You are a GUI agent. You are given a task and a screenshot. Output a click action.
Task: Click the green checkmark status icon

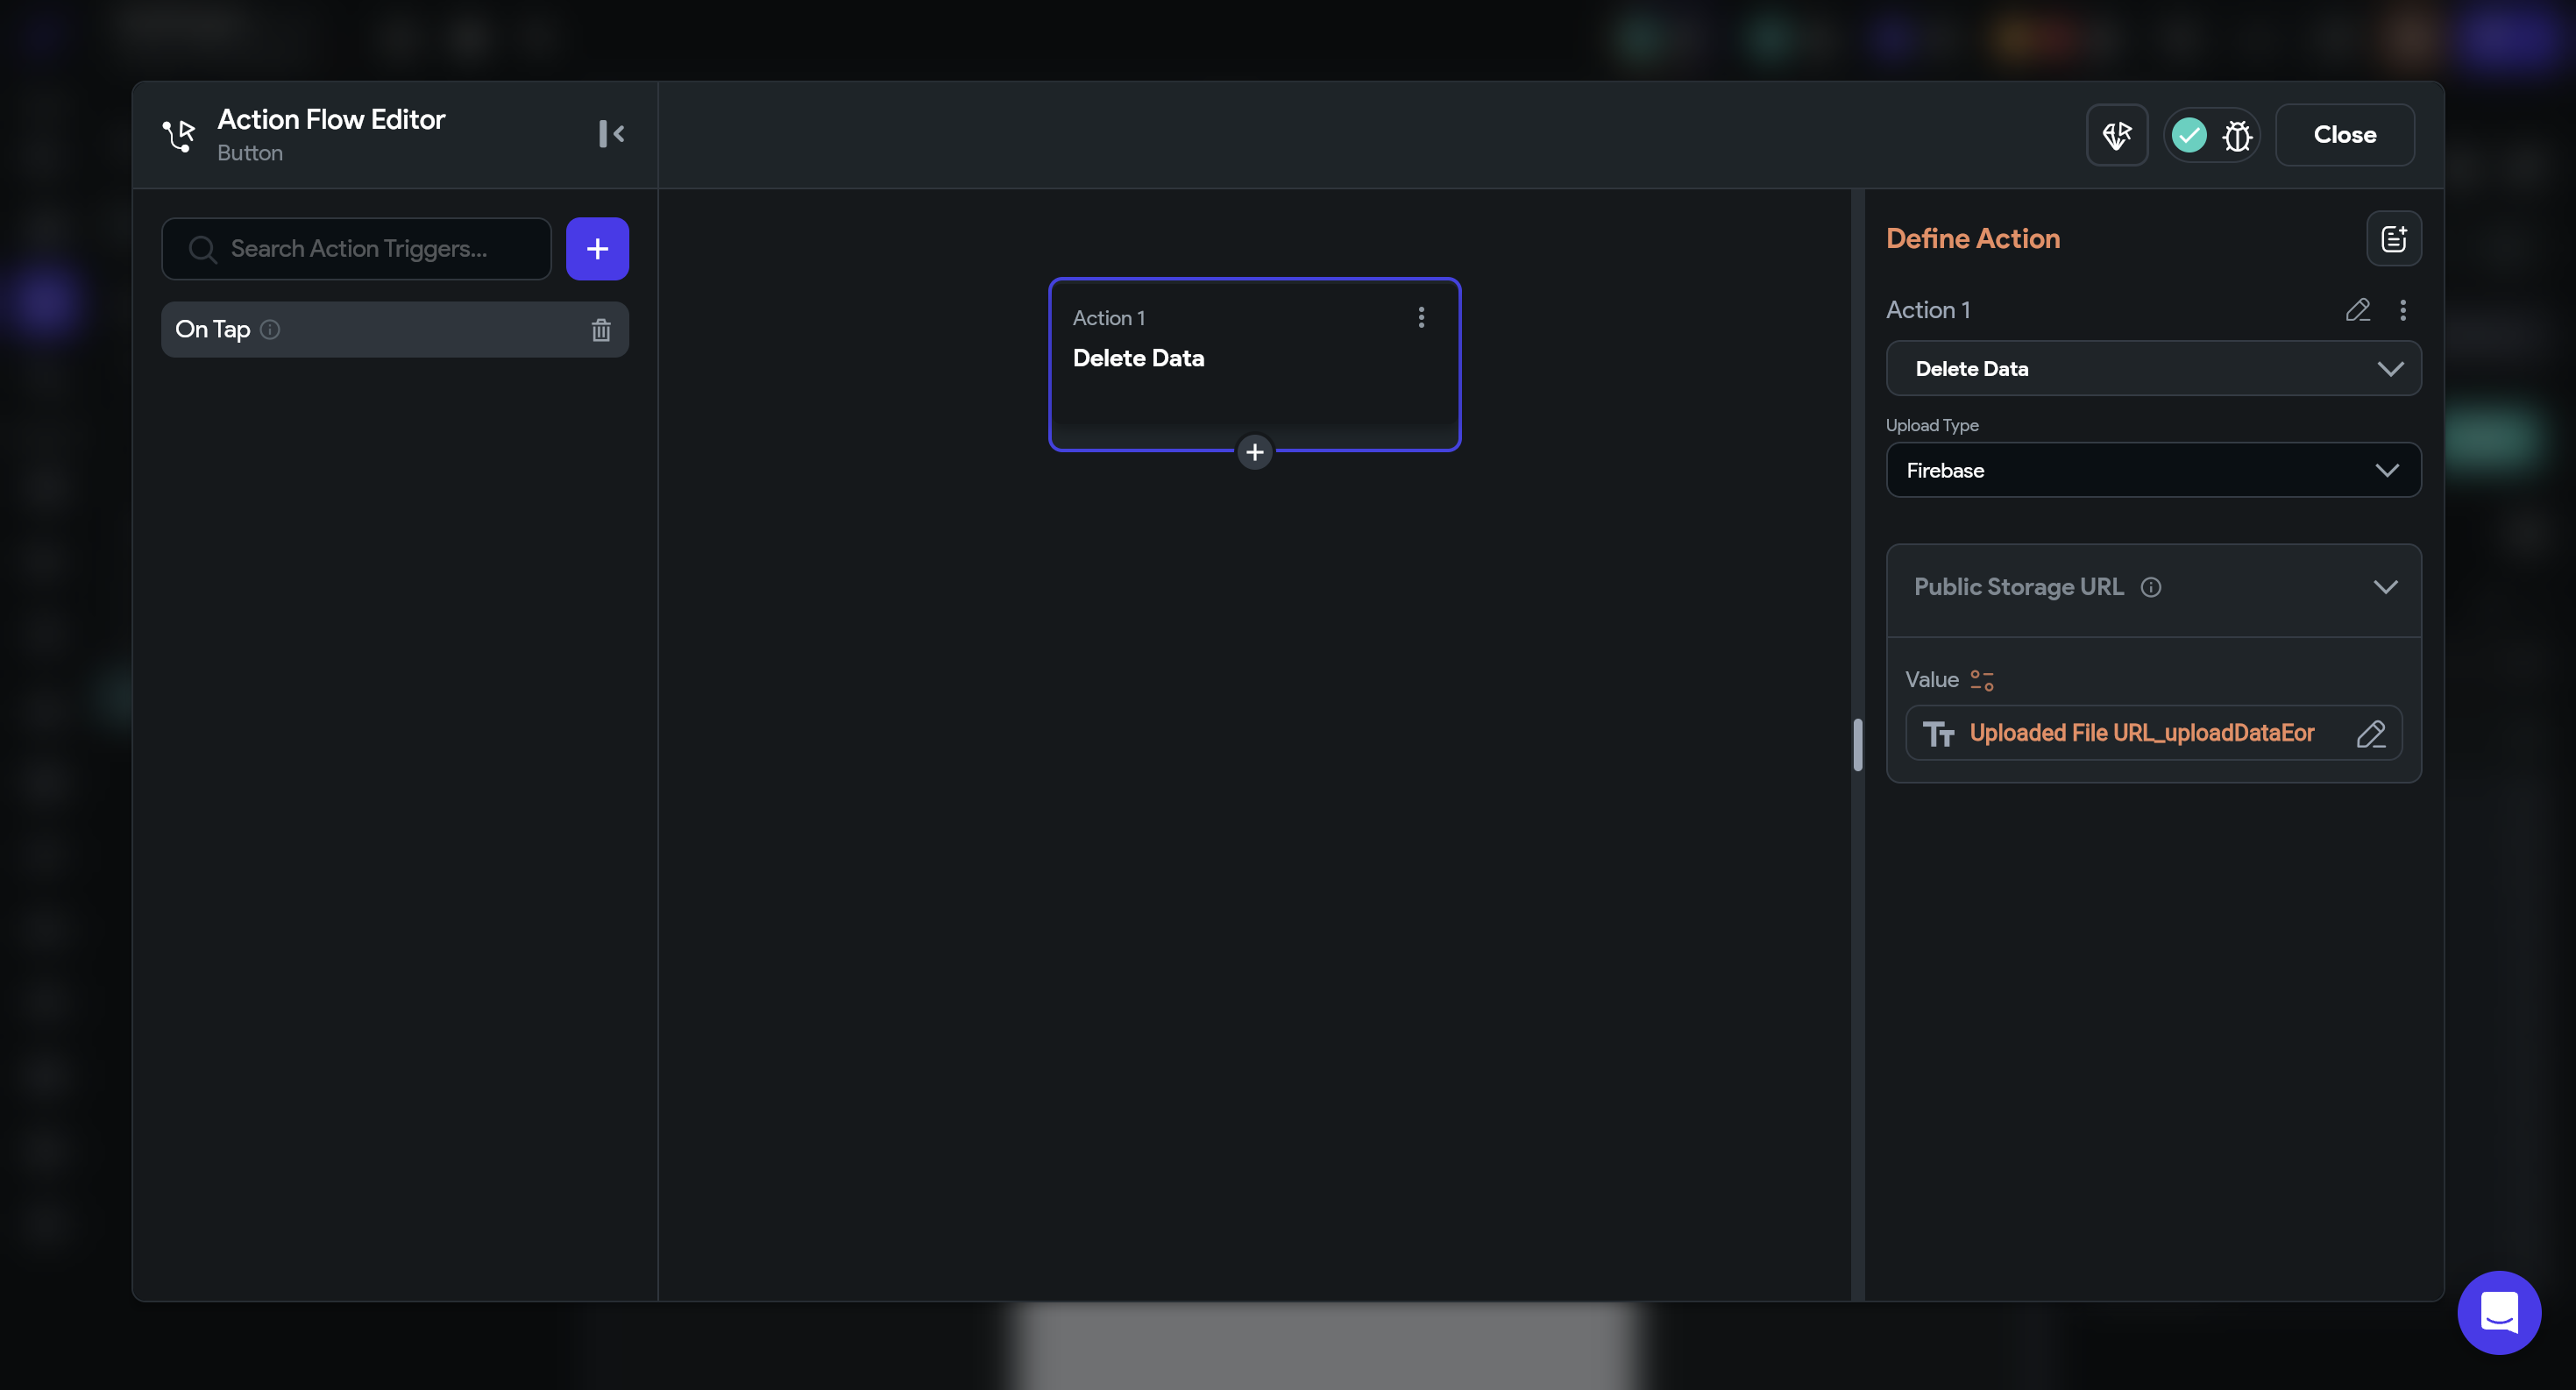2189,135
